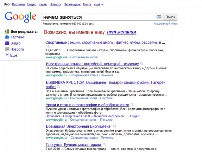This screenshot has width=202, height=152.
Task: Click the Поиск search button
Action: (x=170, y=17)
